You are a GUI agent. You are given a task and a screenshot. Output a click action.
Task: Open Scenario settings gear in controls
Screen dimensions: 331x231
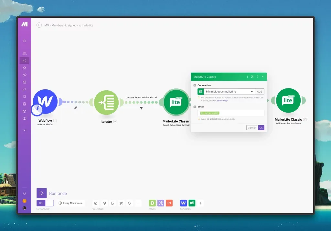point(104,203)
